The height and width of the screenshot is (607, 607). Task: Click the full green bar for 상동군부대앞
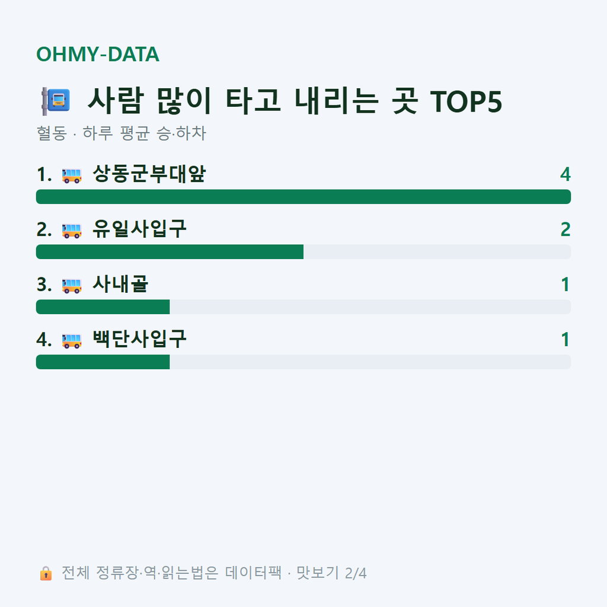click(303, 197)
